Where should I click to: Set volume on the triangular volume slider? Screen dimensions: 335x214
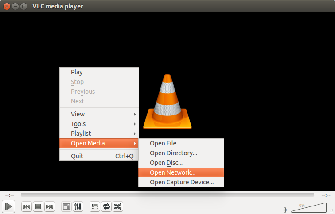[309, 207]
